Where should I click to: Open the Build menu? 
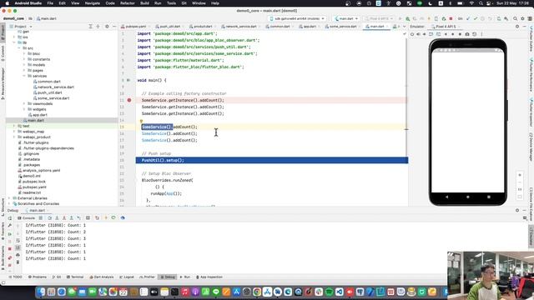[144, 3]
